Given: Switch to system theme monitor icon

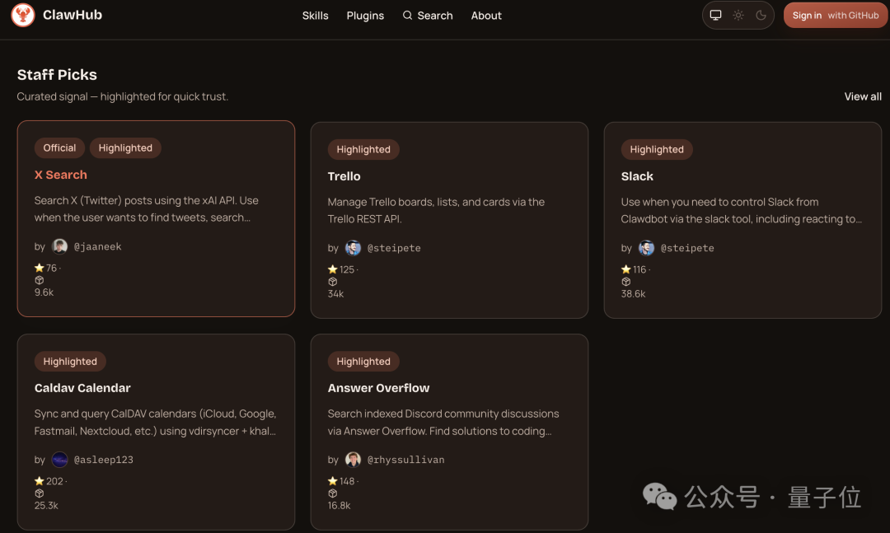Looking at the screenshot, I should click(715, 16).
